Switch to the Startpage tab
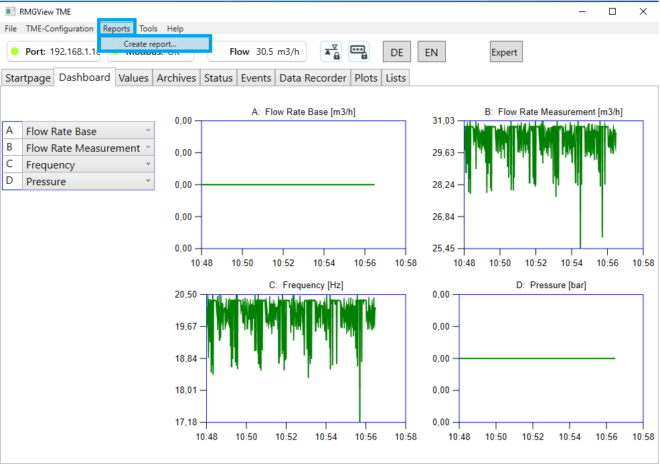Viewport: 660px width, 464px height. click(x=28, y=78)
